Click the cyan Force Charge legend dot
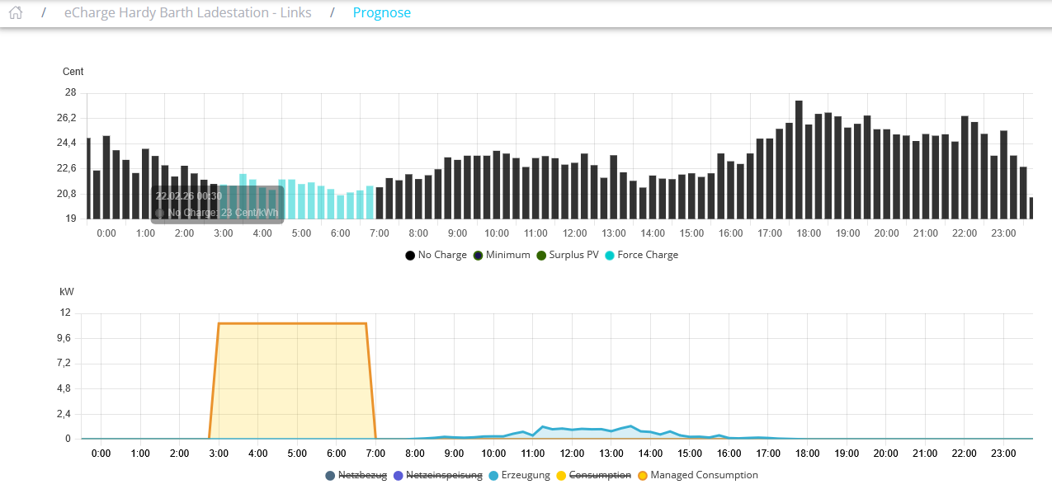This screenshot has height=489, width=1052. click(610, 256)
